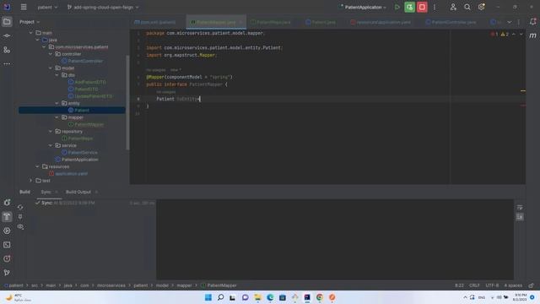The width and height of the screenshot is (540, 304).
Task: Collapse the mapper package
Action: [x=57, y=117]
